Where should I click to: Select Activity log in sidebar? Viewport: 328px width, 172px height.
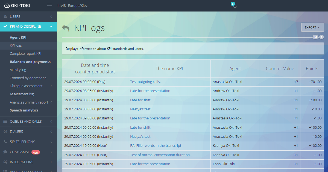tap(18, 70)
